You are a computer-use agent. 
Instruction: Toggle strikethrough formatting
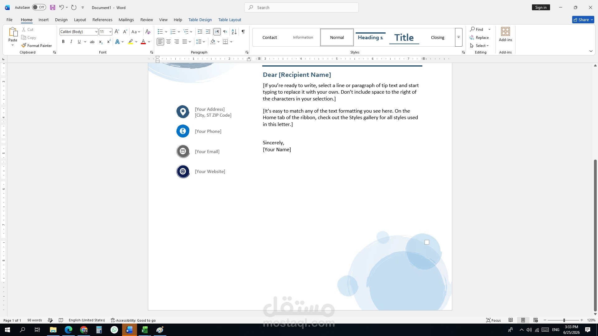click(x=92, y=42)
